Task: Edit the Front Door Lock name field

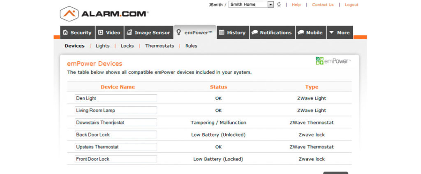Action: (x=116, y=159)
